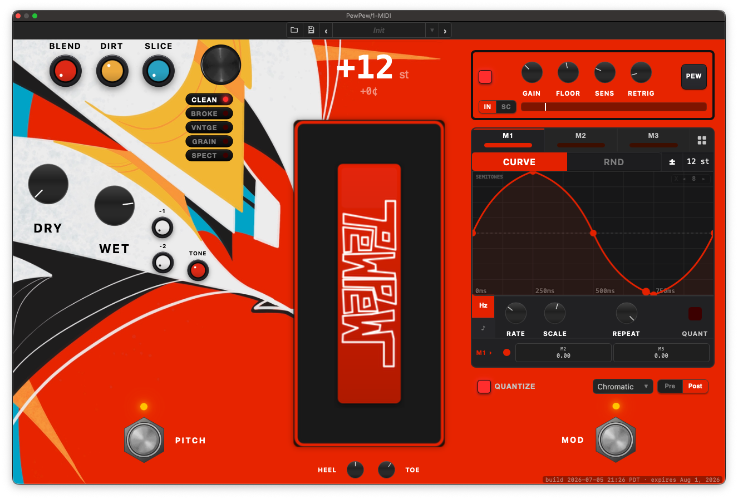The image size is (738, 499).
Task: Decrease grid divisions with left arrow
Action: tap(684, 179)
